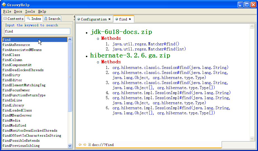Click the back navigation arrow icon
258x151 pixels.
pyautogui.click(x=80, y=145)
